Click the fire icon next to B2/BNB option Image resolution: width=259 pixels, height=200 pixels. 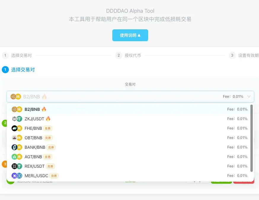click(44, 109)
